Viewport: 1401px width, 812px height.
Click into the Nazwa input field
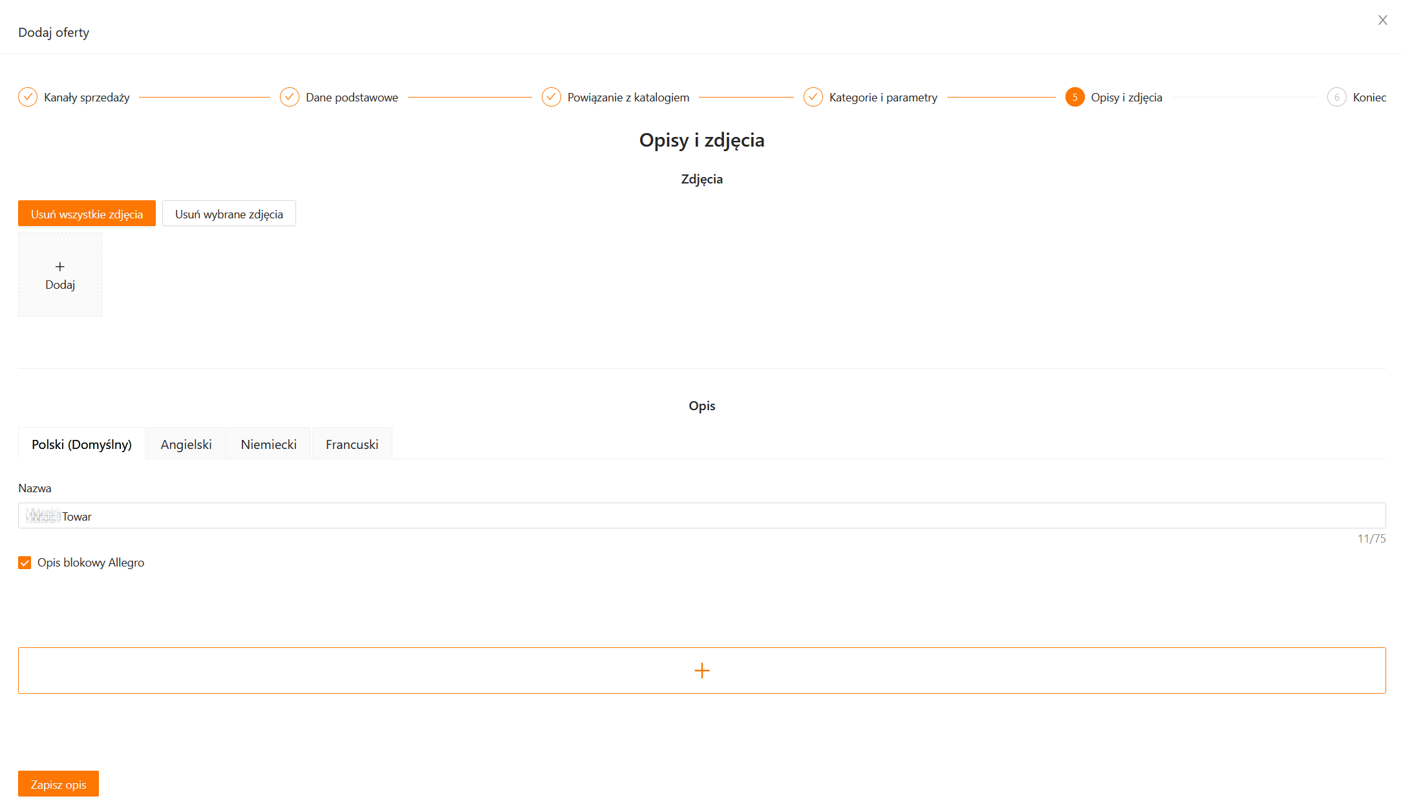[701, 516]
